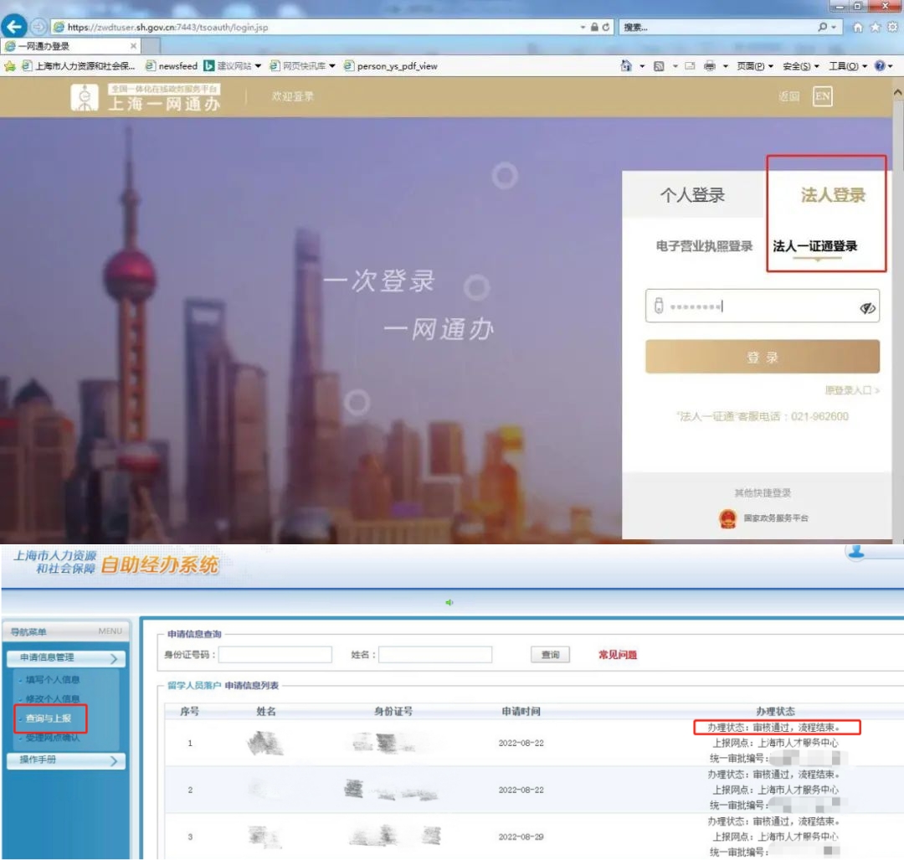Click the RSS feeds icon

(x=659, y=66)
